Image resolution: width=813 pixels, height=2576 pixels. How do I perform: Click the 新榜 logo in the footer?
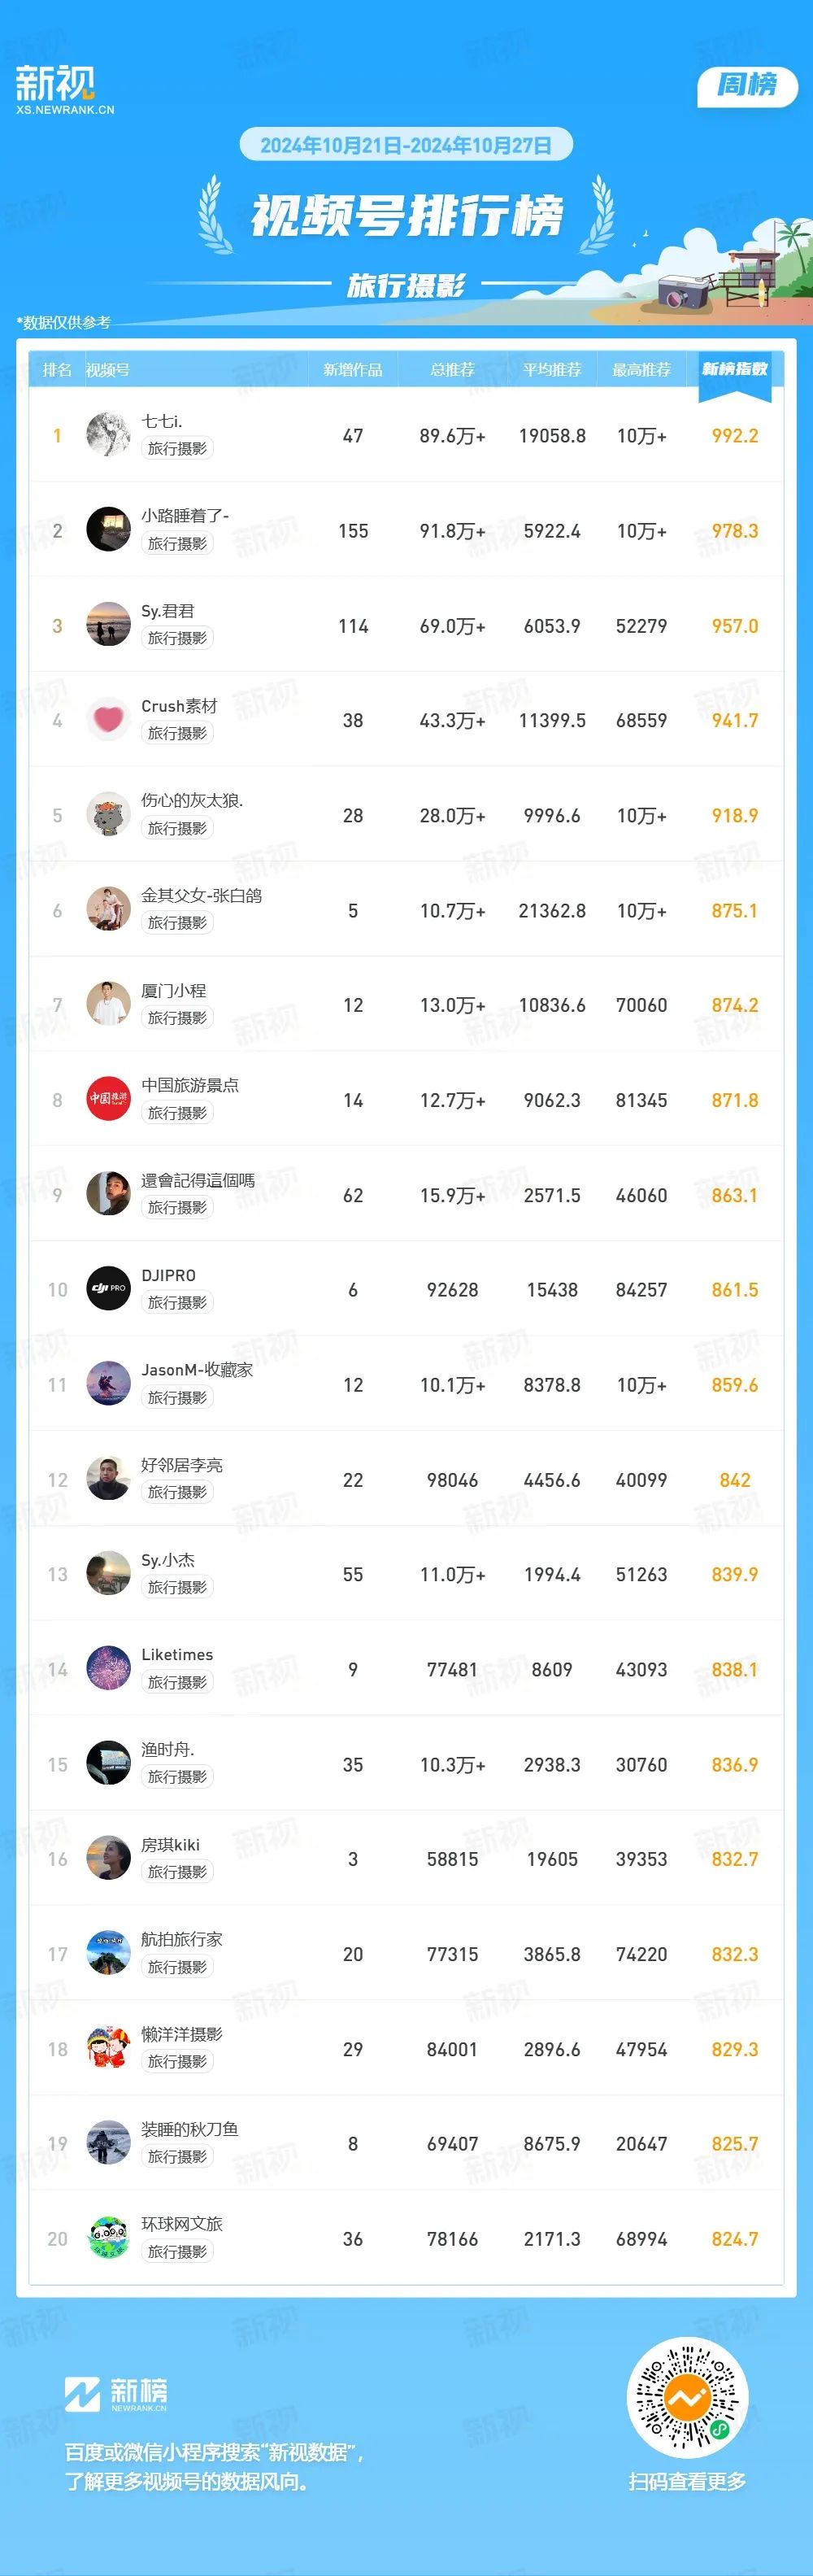[116, 2394]
